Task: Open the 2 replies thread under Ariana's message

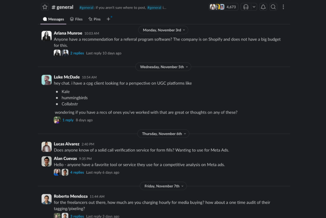Action: (x=77, y=53)
